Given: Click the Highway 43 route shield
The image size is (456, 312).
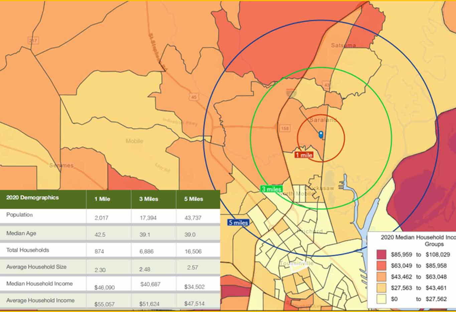Looking at the screenshot, I should coord(327,85).
